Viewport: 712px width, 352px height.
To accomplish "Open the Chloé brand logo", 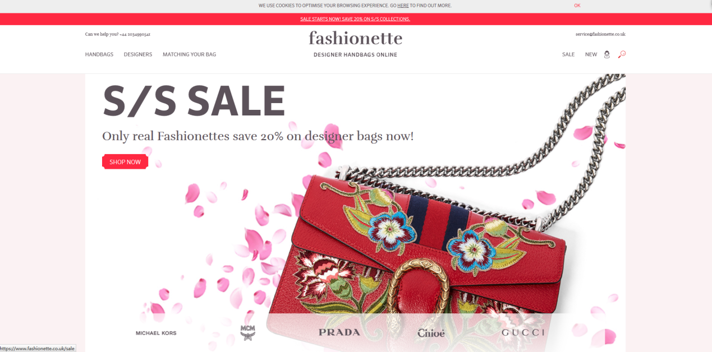I will [x=431, y=333].
